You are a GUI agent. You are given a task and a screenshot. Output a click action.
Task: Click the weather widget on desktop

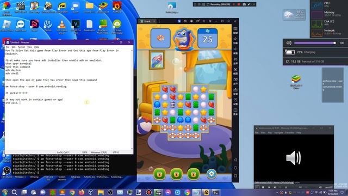294,15
